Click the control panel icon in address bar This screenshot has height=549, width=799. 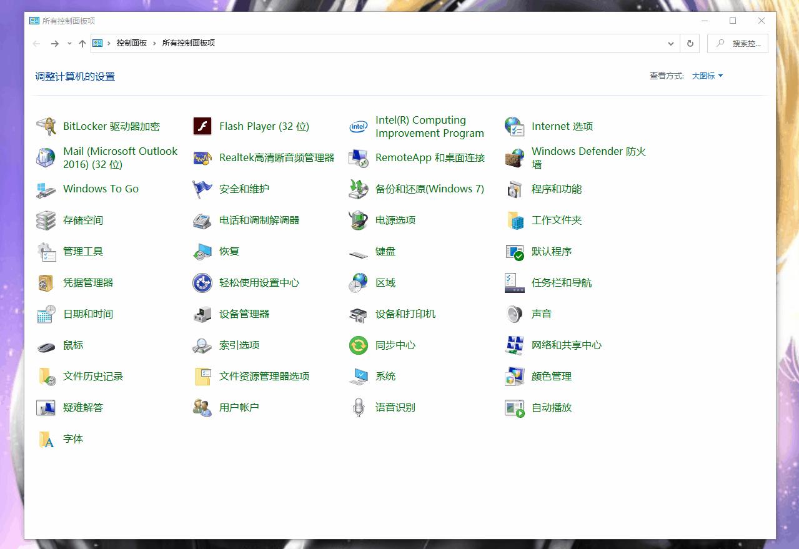pyautogui.click(x=97, y=44)
